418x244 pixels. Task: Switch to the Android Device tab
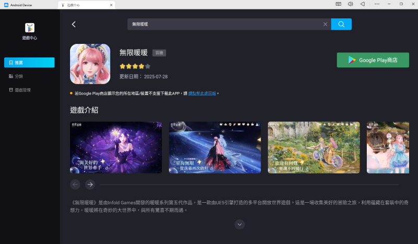tap(18, 5)
